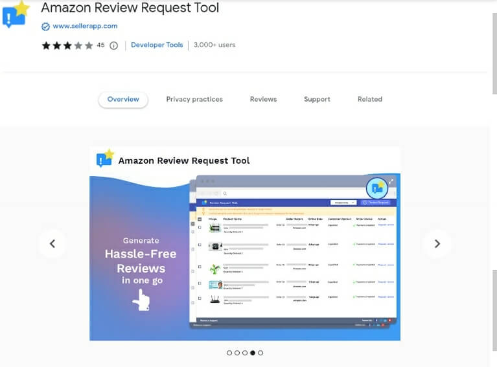Click the verified publisher badge icon
This screenshot has height=367, width=497.
point(45,27)
